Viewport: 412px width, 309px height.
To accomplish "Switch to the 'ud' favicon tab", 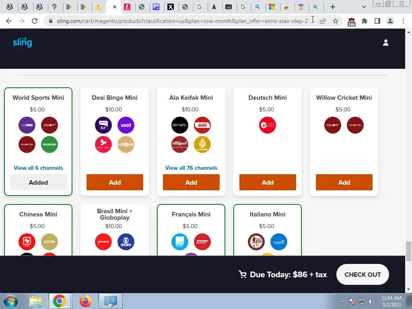I will coord(229,7).
